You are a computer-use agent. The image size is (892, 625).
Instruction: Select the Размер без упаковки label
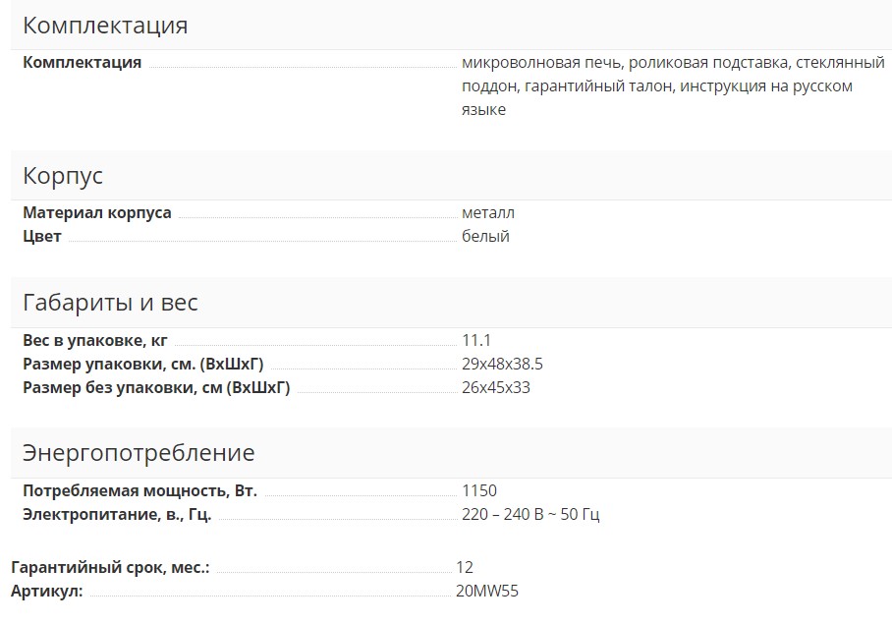click(x=156, y=388)
